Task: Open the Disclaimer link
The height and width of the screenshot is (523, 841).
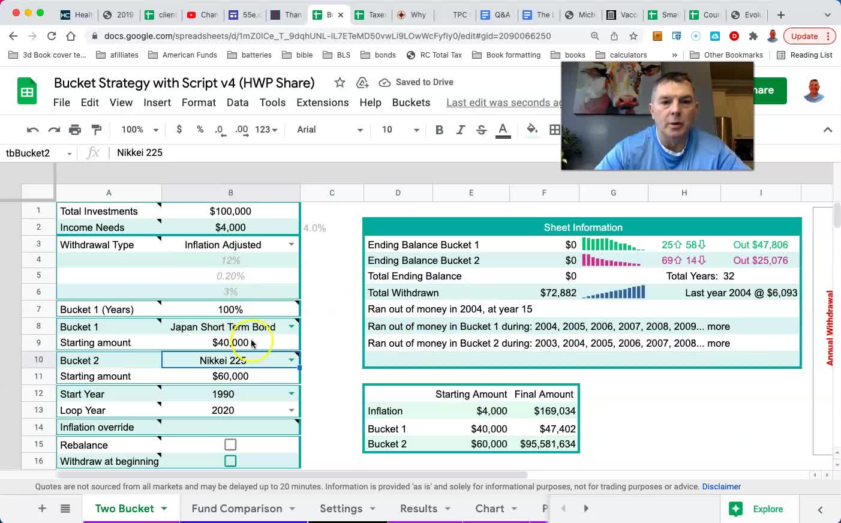Action: 722,486
